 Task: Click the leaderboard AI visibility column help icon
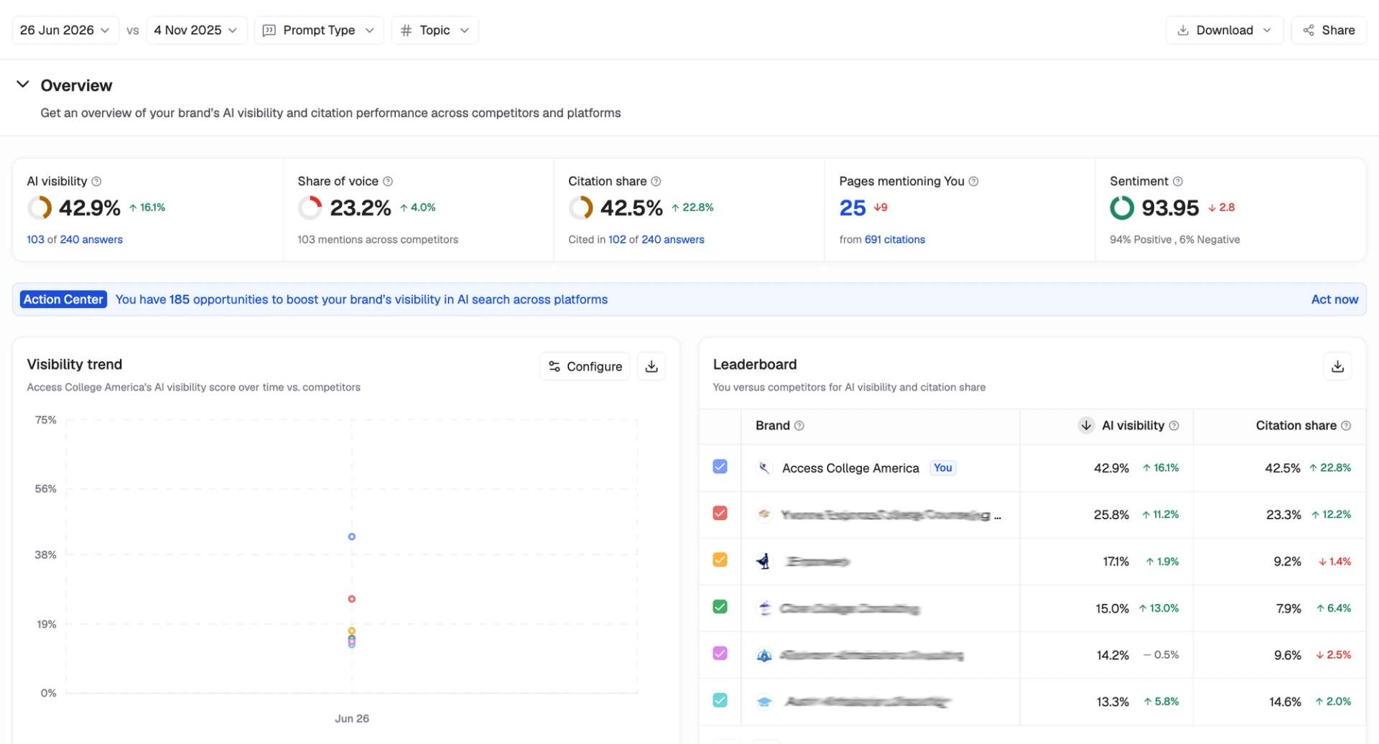click(x=1174, y=426)
